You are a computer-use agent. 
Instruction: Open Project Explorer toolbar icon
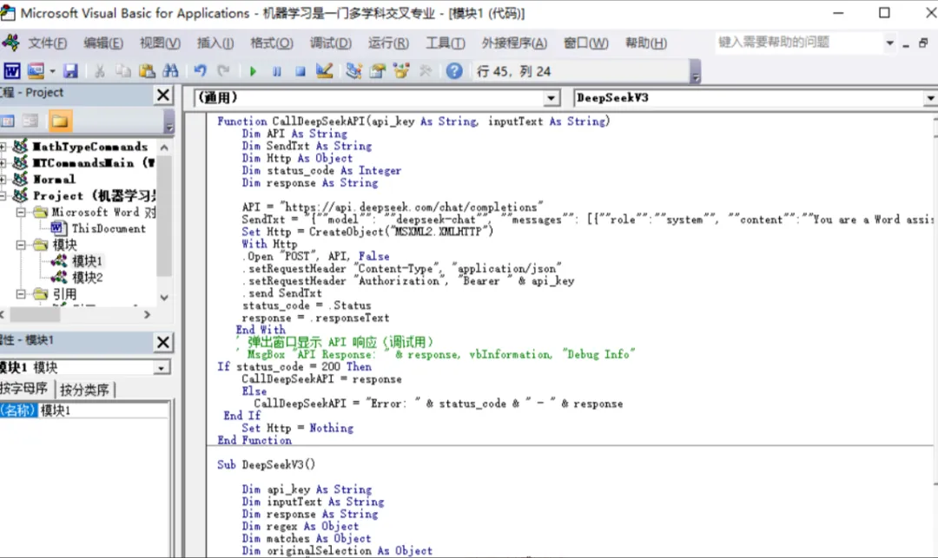click(x=353, y=71)
